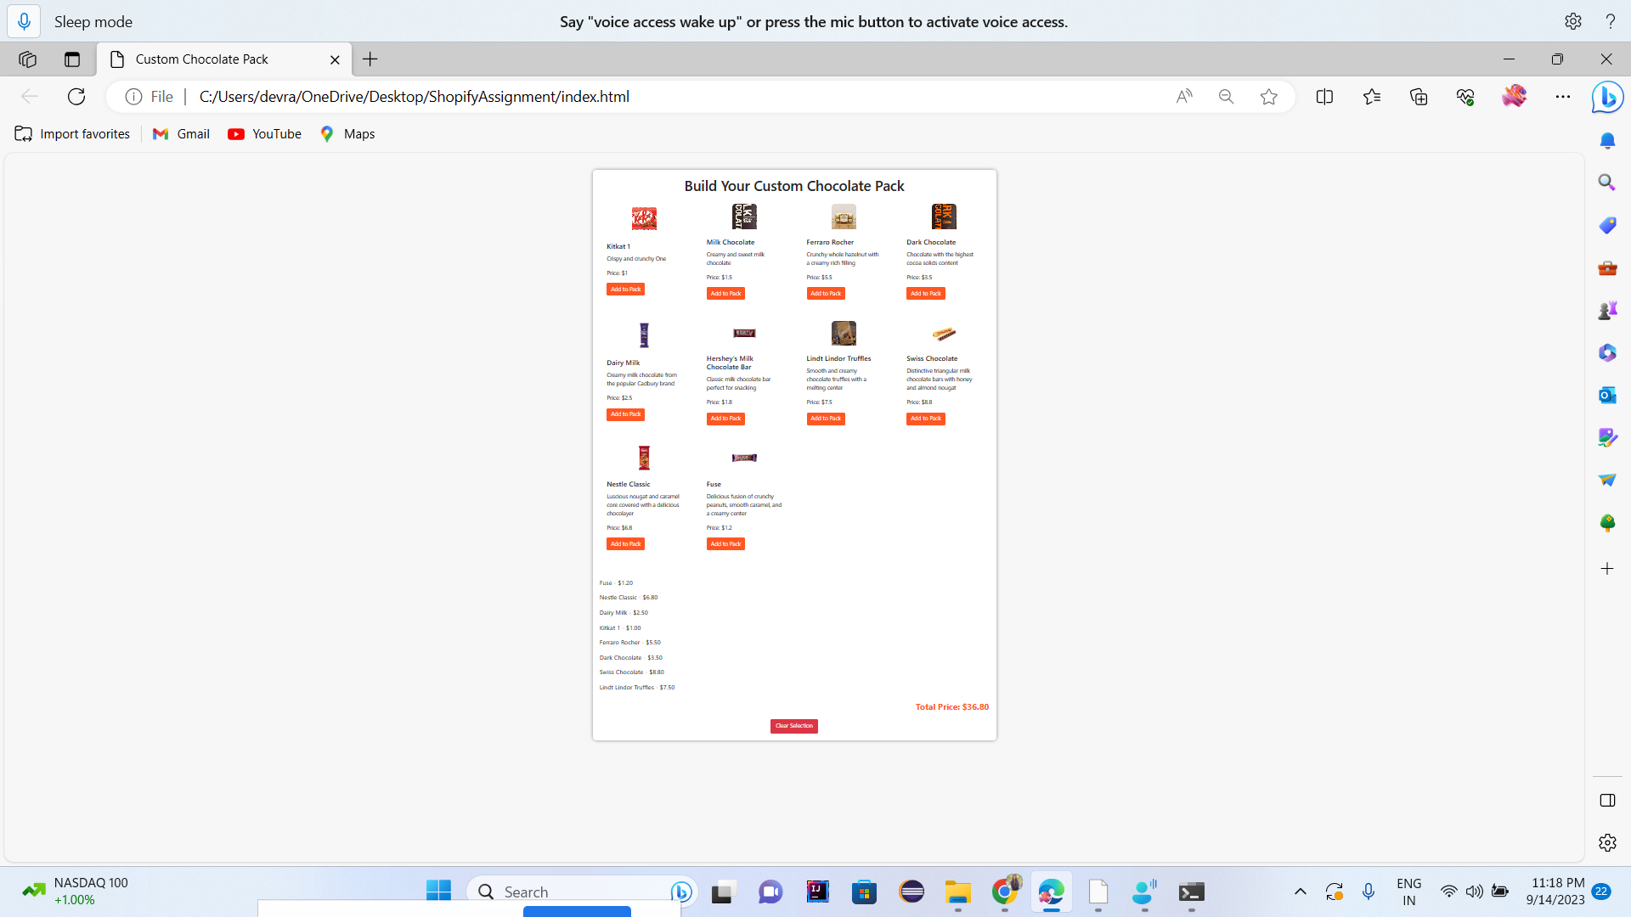1631x917 pixels.
Task: Open the Shopping panel in the sidebar
Action: (x=1607, y=225)
